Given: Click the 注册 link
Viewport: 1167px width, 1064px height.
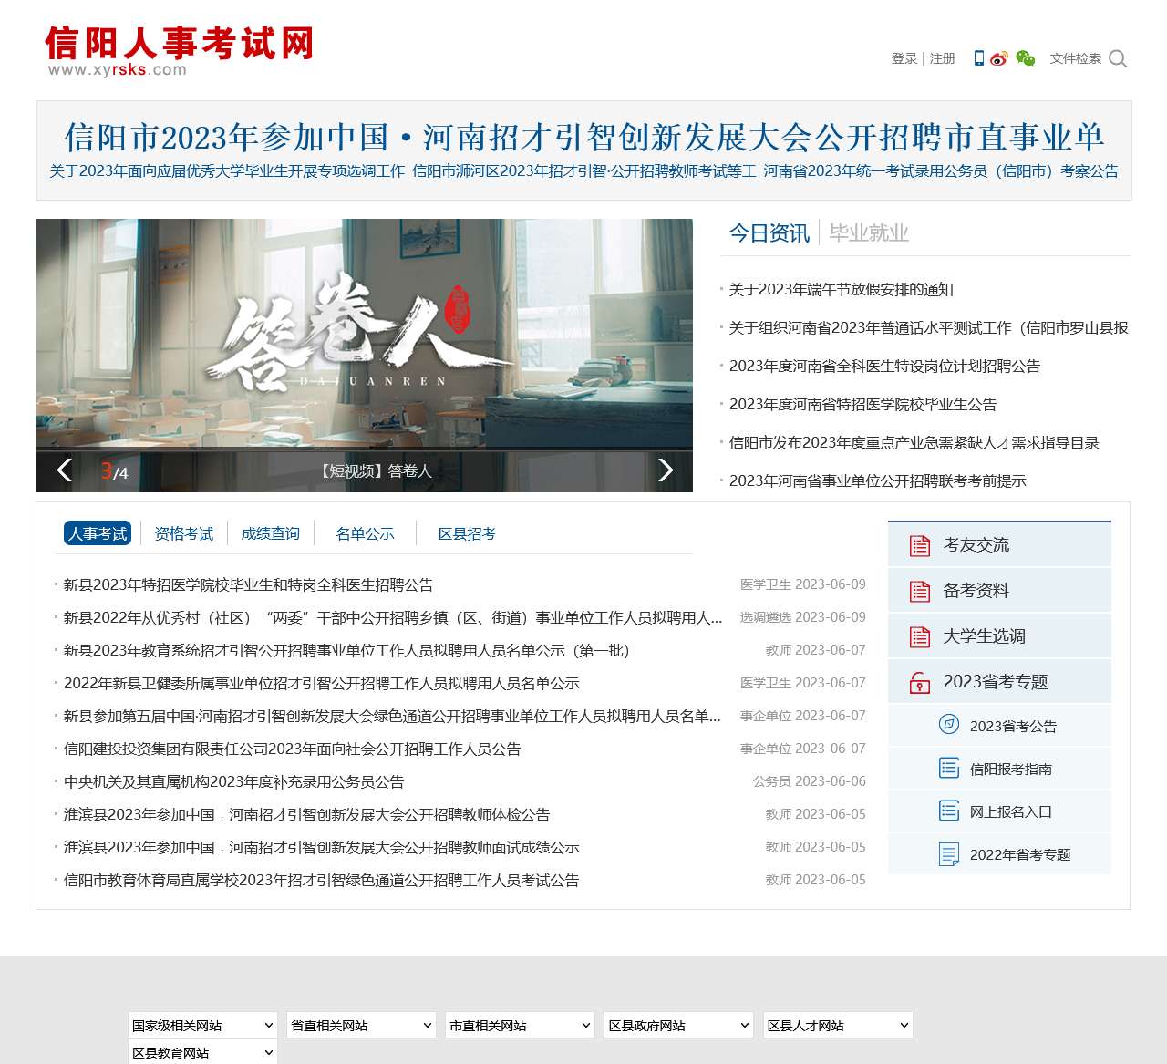Looking at the screenshot, I should pyautogui.click(x=943, y=58).
